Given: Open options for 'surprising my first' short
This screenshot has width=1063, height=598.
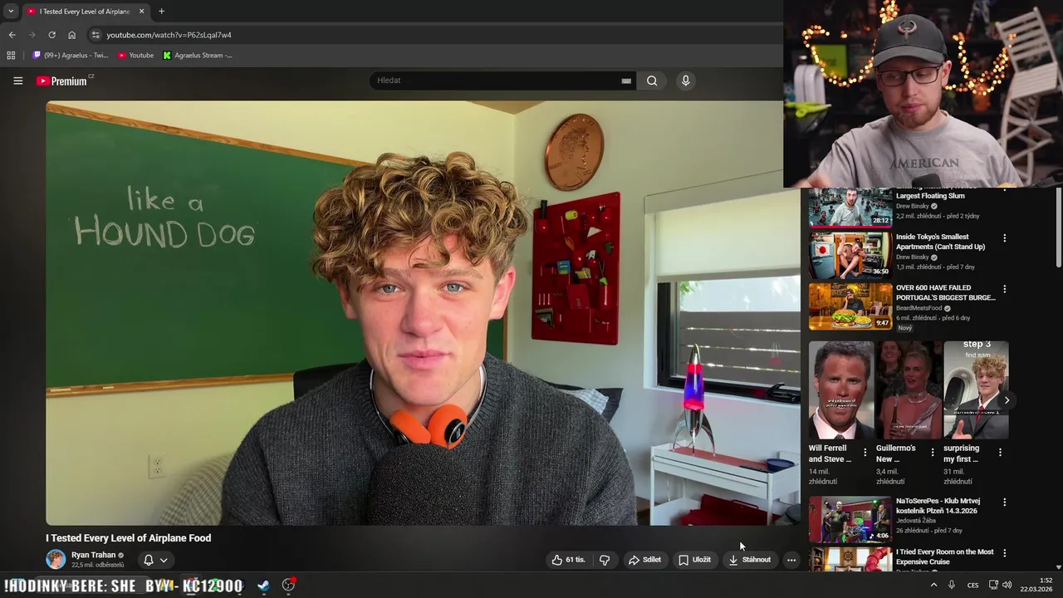Looking at the screenshot, I should (1000, 453).
